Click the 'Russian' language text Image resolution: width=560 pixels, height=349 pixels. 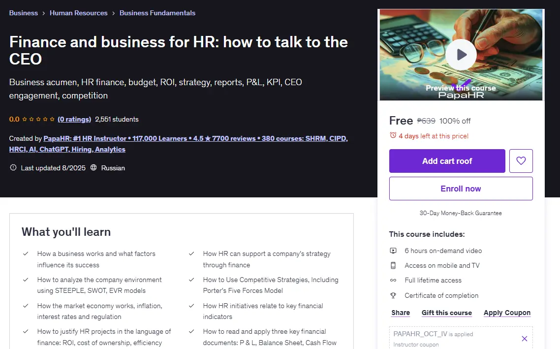[x=113, y=168]
